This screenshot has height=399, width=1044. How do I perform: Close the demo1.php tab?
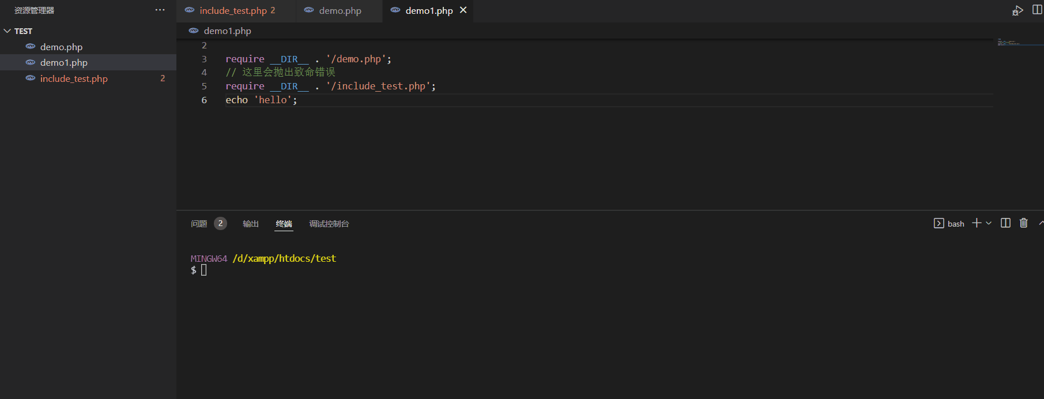[x=463, y=10]
